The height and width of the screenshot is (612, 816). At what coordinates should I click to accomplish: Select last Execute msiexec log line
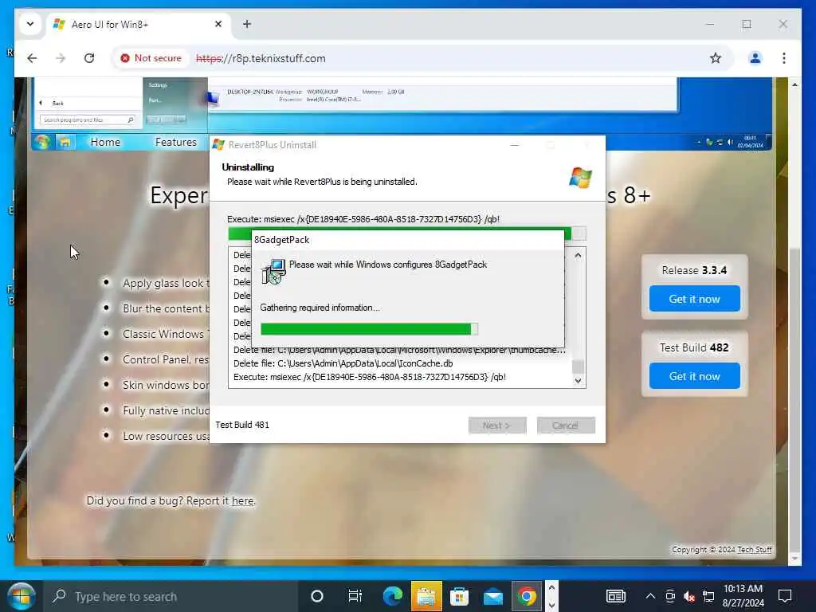[370, 377]
